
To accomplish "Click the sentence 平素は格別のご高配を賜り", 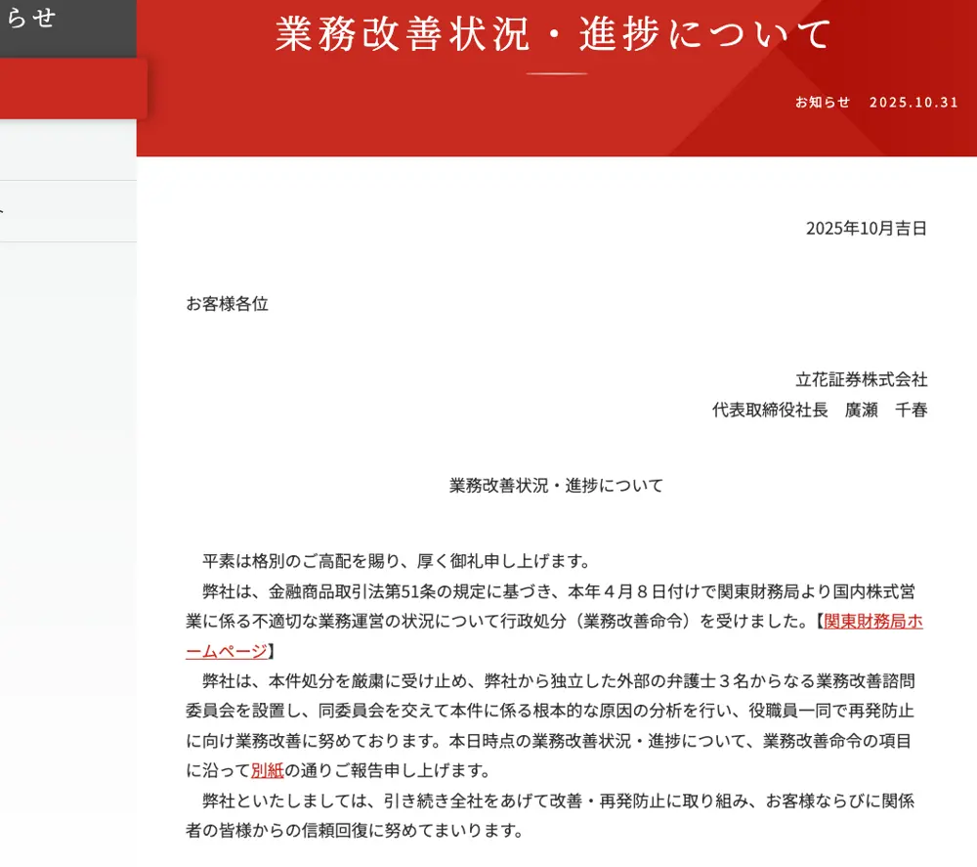I will (x=396, y=561).
